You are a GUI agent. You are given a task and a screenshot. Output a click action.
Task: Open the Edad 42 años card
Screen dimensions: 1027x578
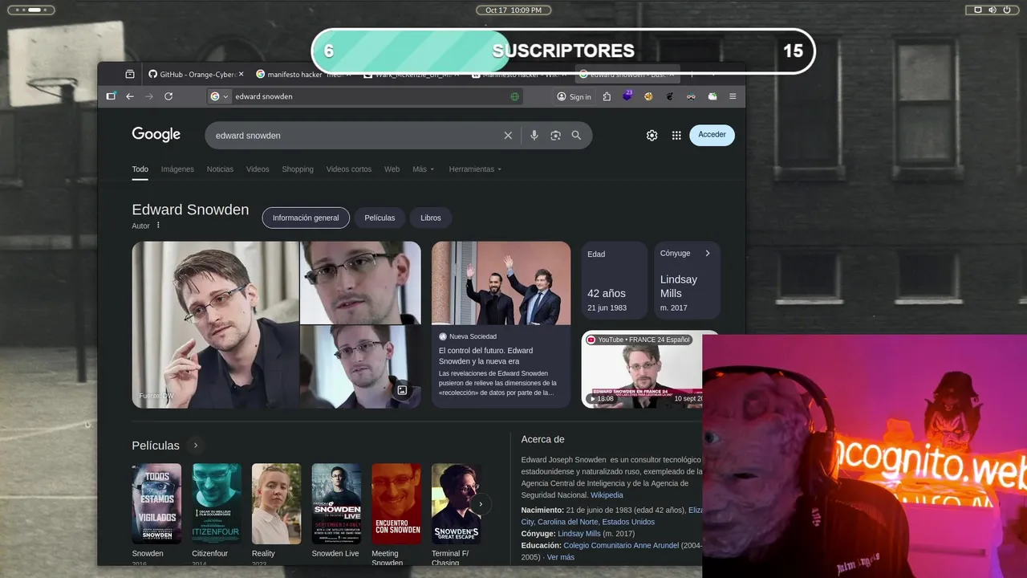point(614,280)
